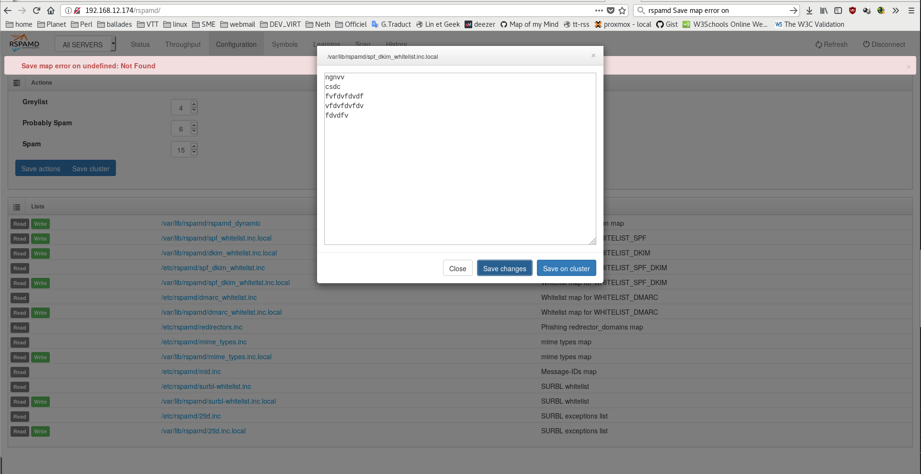Open /var/lib/rspamd/rspamd_dynamic list link
Viewport: 921px width, 474px height.
(211, 223)
